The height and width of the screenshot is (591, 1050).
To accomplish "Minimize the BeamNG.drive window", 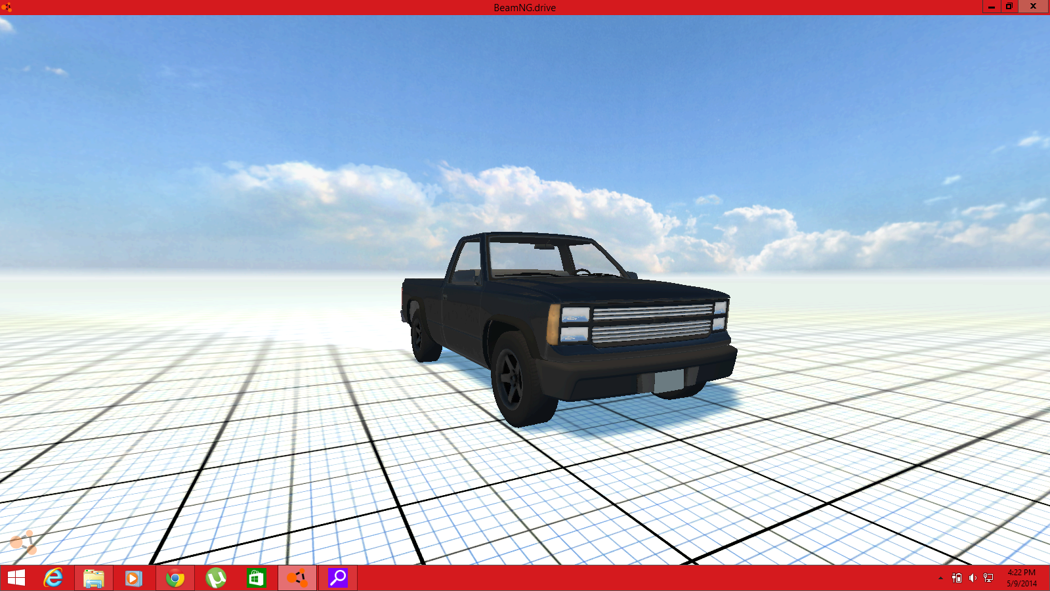I will tap(992, 7).
